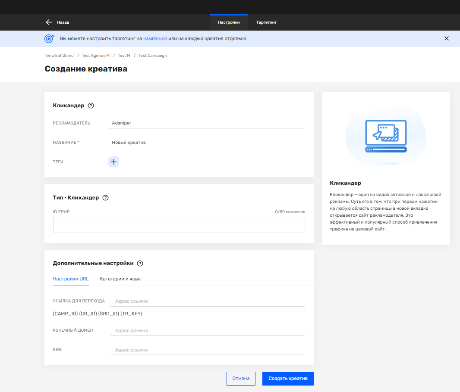Click the targeting icon in the info banner
Screen dimensions: 460x392
tap(49, 39)
